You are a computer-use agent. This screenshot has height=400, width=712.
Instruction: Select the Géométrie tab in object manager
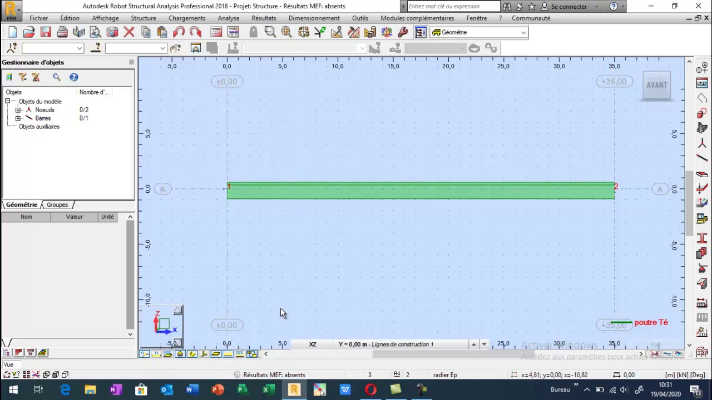(x=22, y=205)
